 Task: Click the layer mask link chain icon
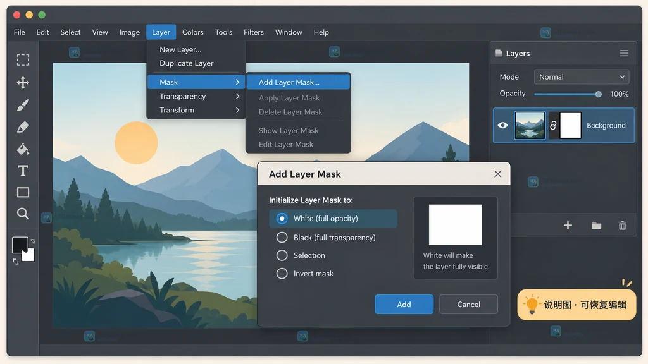553,126
